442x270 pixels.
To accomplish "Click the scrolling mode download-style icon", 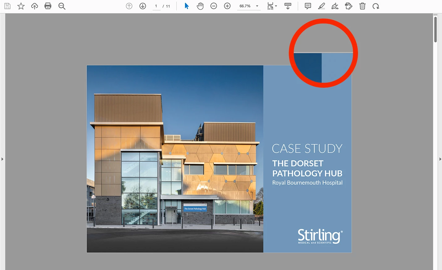I will [288, 6].
